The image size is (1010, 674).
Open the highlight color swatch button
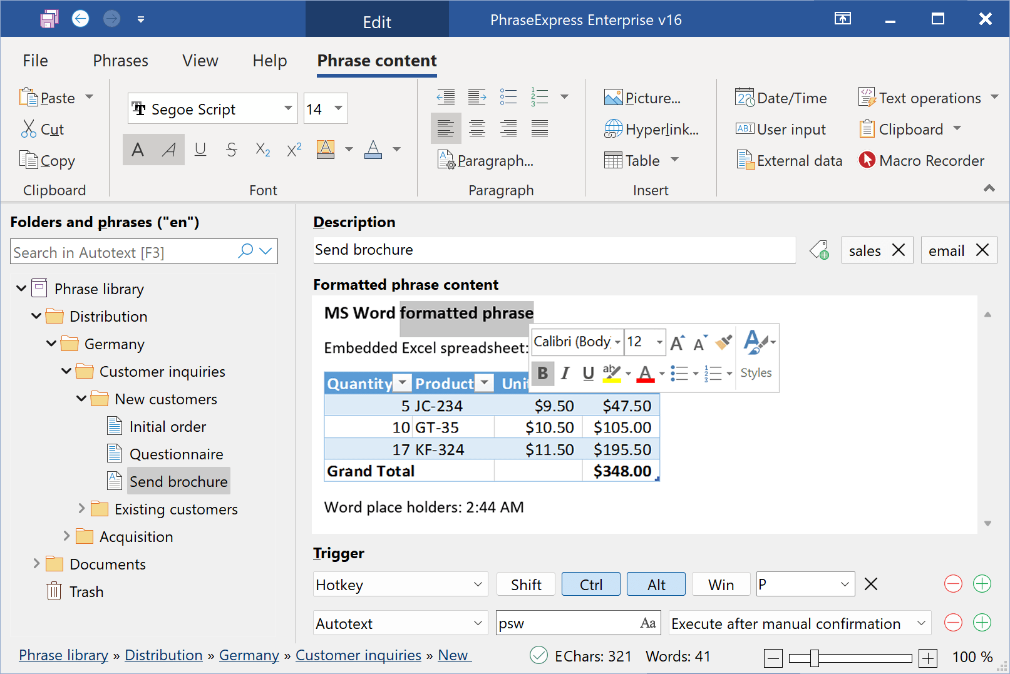[326, 150]
